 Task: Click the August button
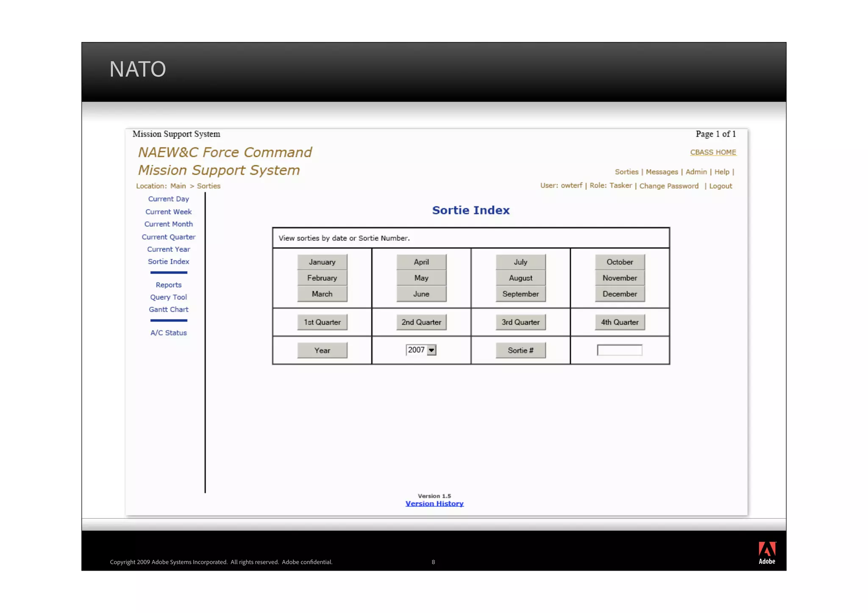point(520,278)
